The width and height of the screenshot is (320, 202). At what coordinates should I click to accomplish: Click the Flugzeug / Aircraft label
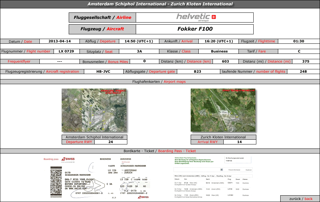coord(102,29)
